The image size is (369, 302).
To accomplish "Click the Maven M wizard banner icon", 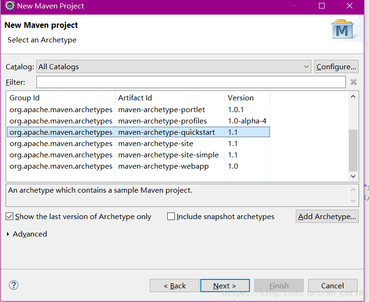I will tap(342, 29).
